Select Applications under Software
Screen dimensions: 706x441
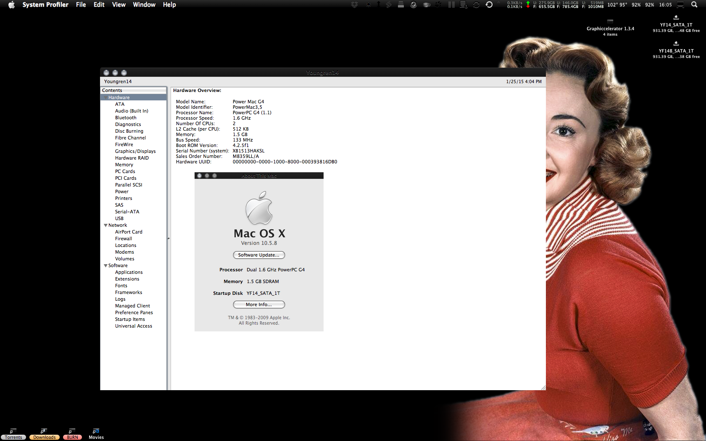129,272
